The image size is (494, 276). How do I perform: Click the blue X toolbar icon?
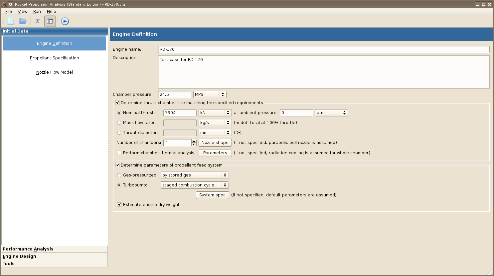pos(38,21)
